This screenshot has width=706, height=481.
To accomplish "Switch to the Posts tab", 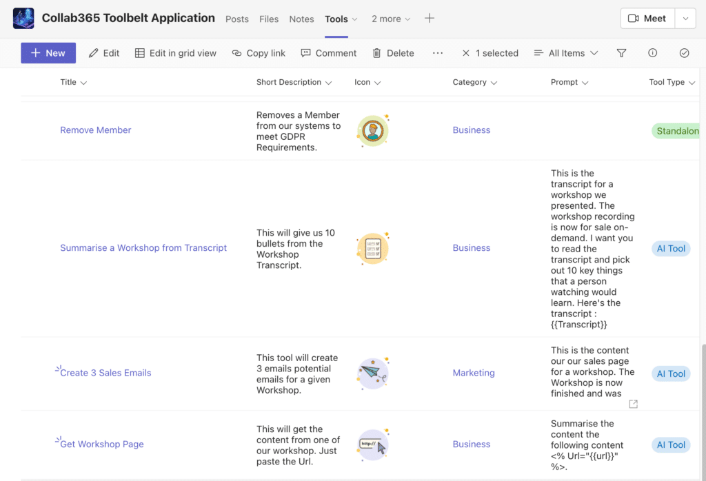I will tap(237, 19).
